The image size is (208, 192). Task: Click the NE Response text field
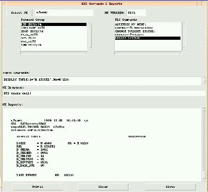(104, 93)
